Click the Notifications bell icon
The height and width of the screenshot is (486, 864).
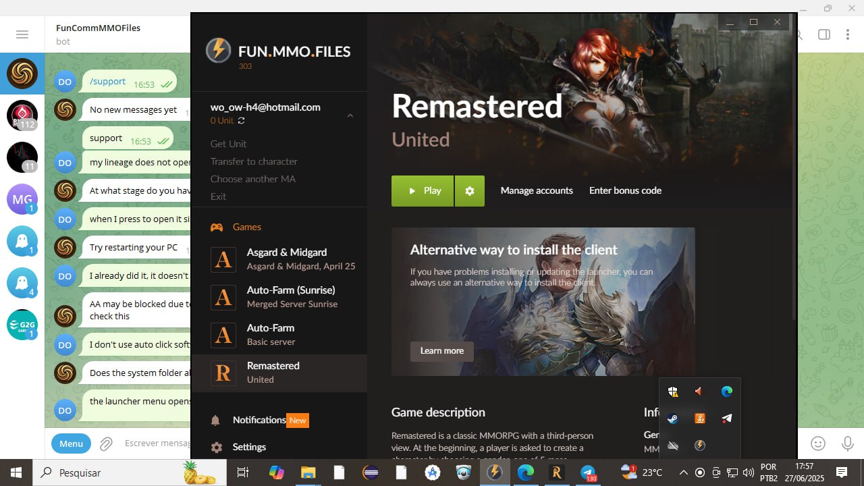pos(215,421)
